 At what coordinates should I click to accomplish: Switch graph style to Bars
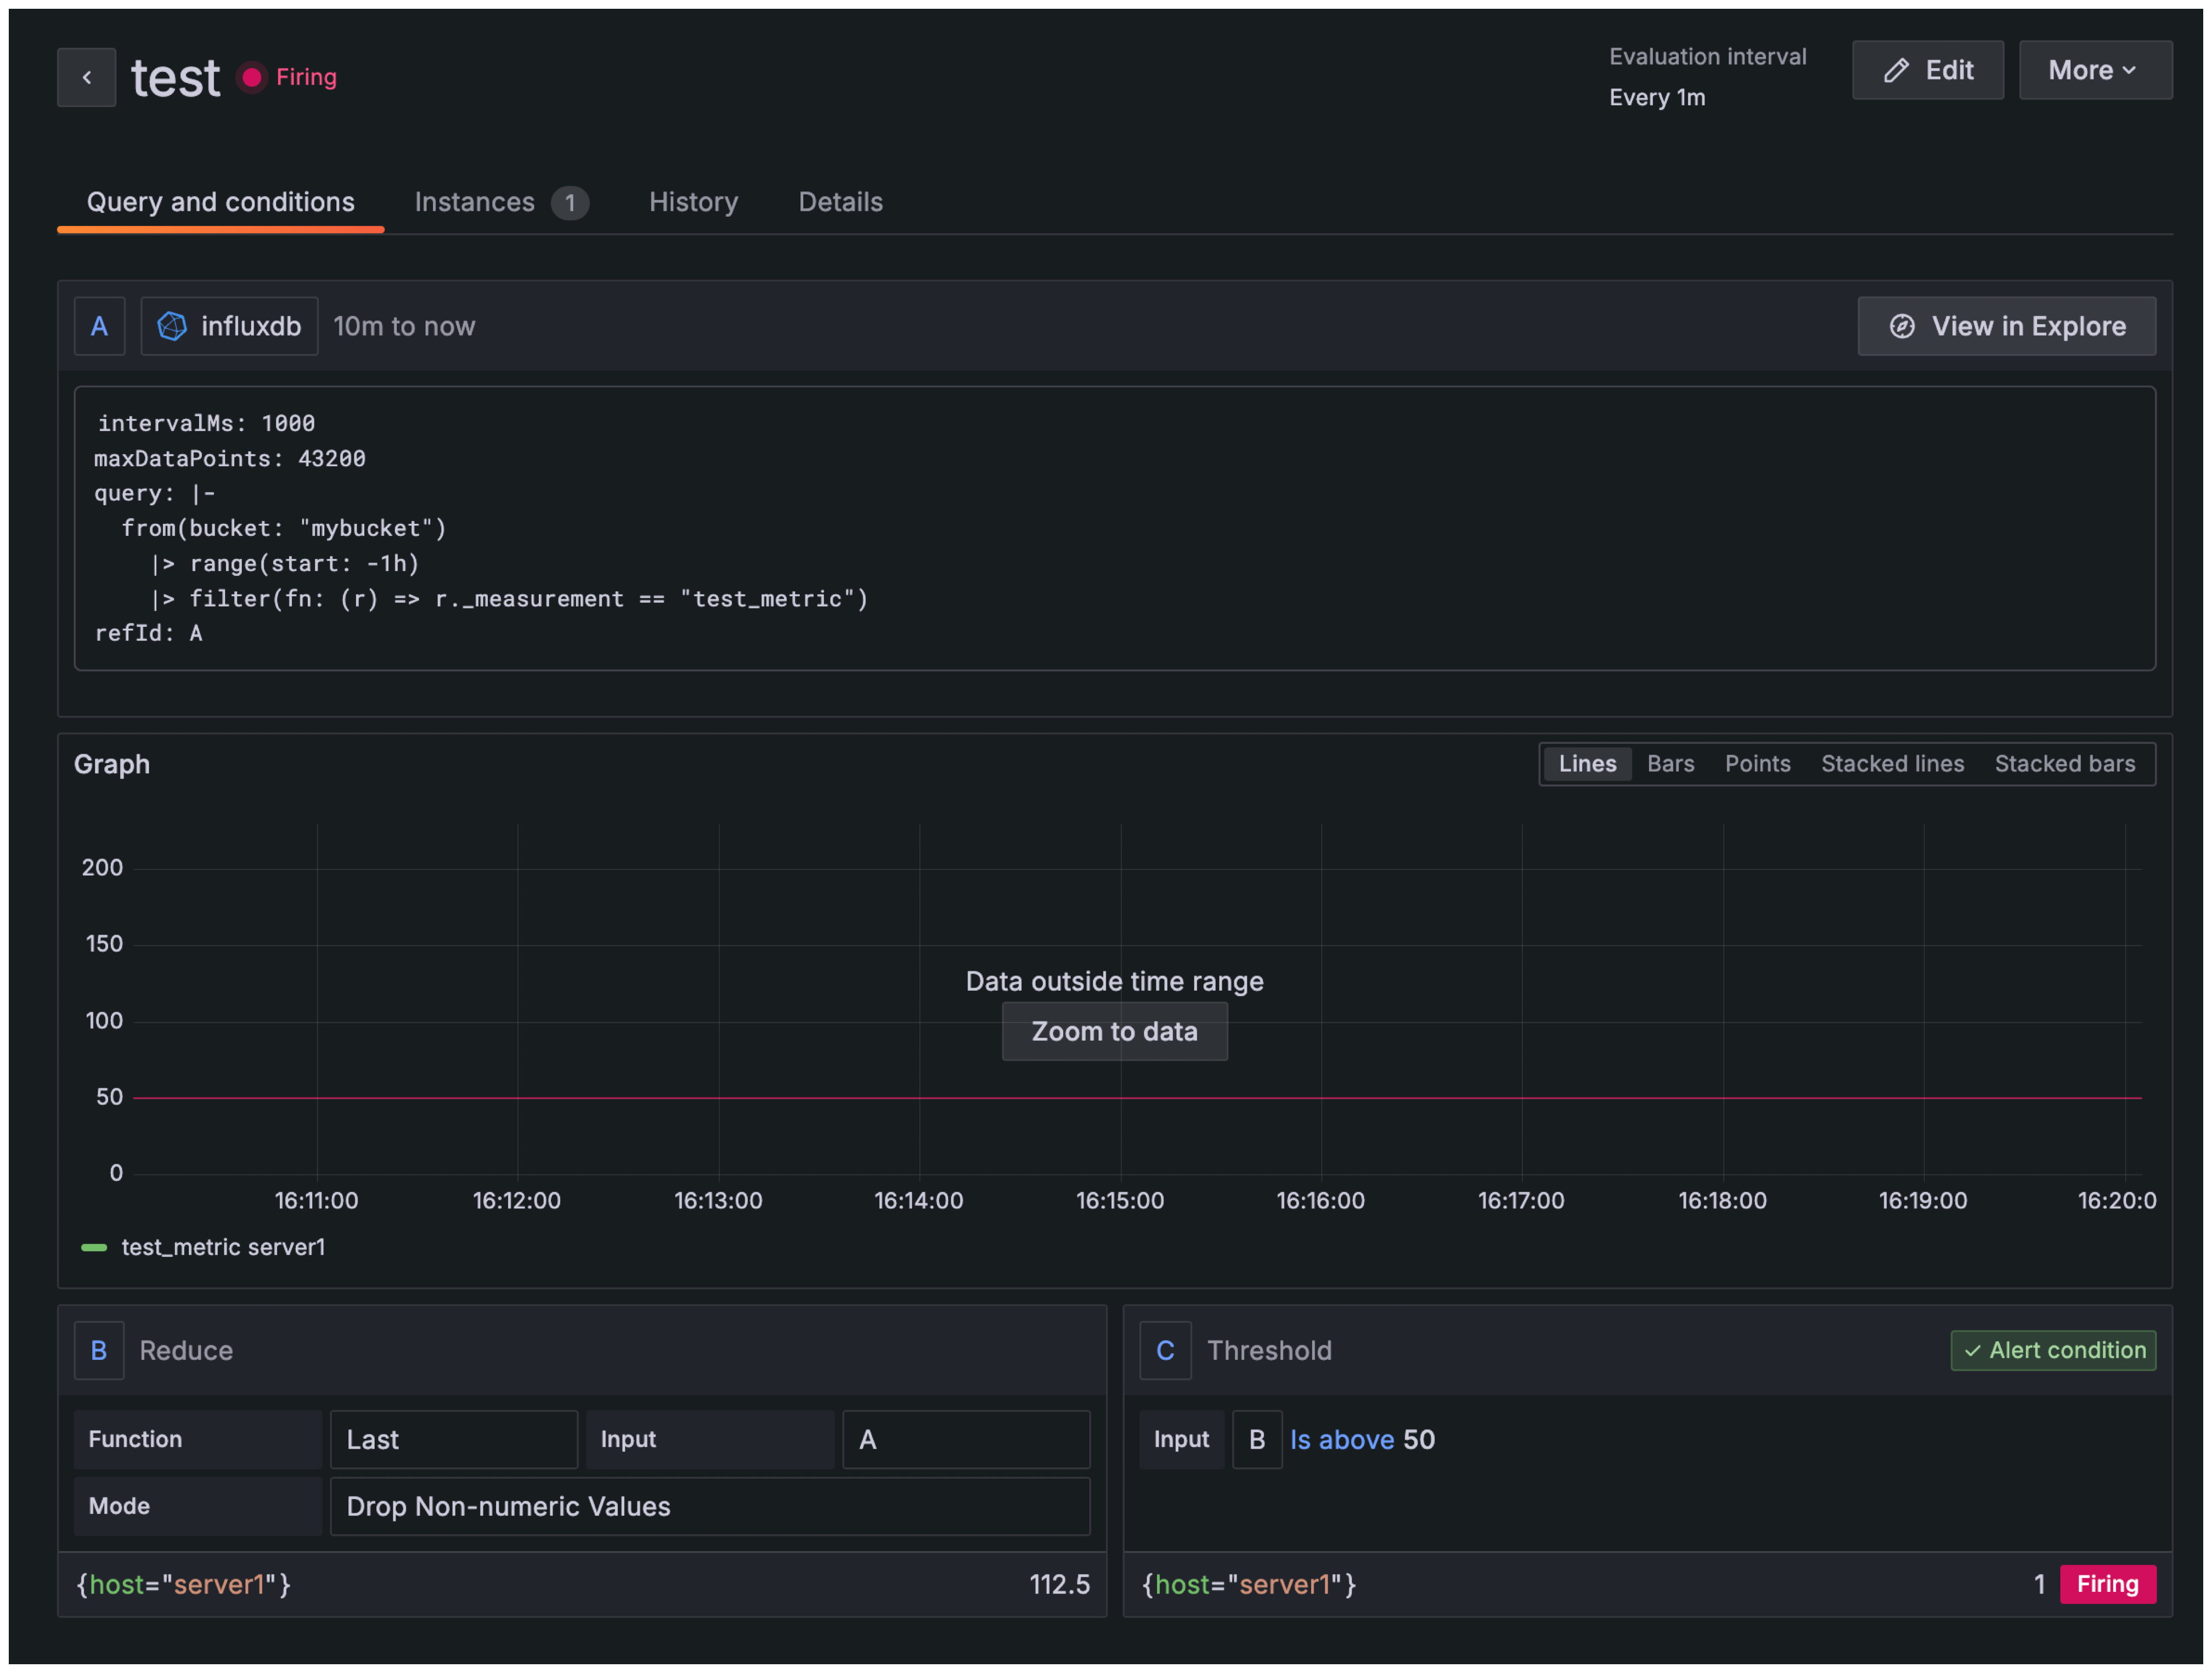pyautogui.click(x=1670, y=764)
